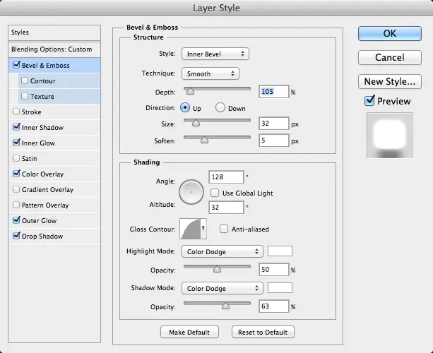Viewport: 433px width, 353px height.
Task: Click the Reset to Default button
Action: [x=263, y=332]
